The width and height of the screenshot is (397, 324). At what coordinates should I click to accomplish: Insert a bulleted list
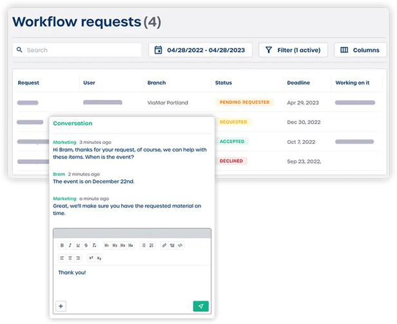144,245
